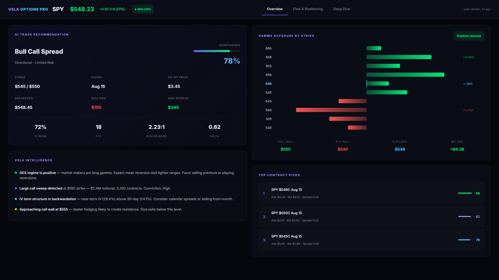Click the score bar rated 88

pyautogui.click(x=466, y=193)
